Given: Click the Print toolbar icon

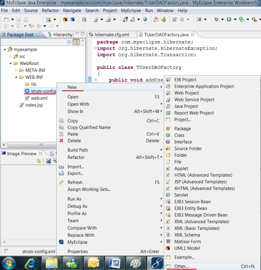Looking at the screenshot, I should 26,19.
